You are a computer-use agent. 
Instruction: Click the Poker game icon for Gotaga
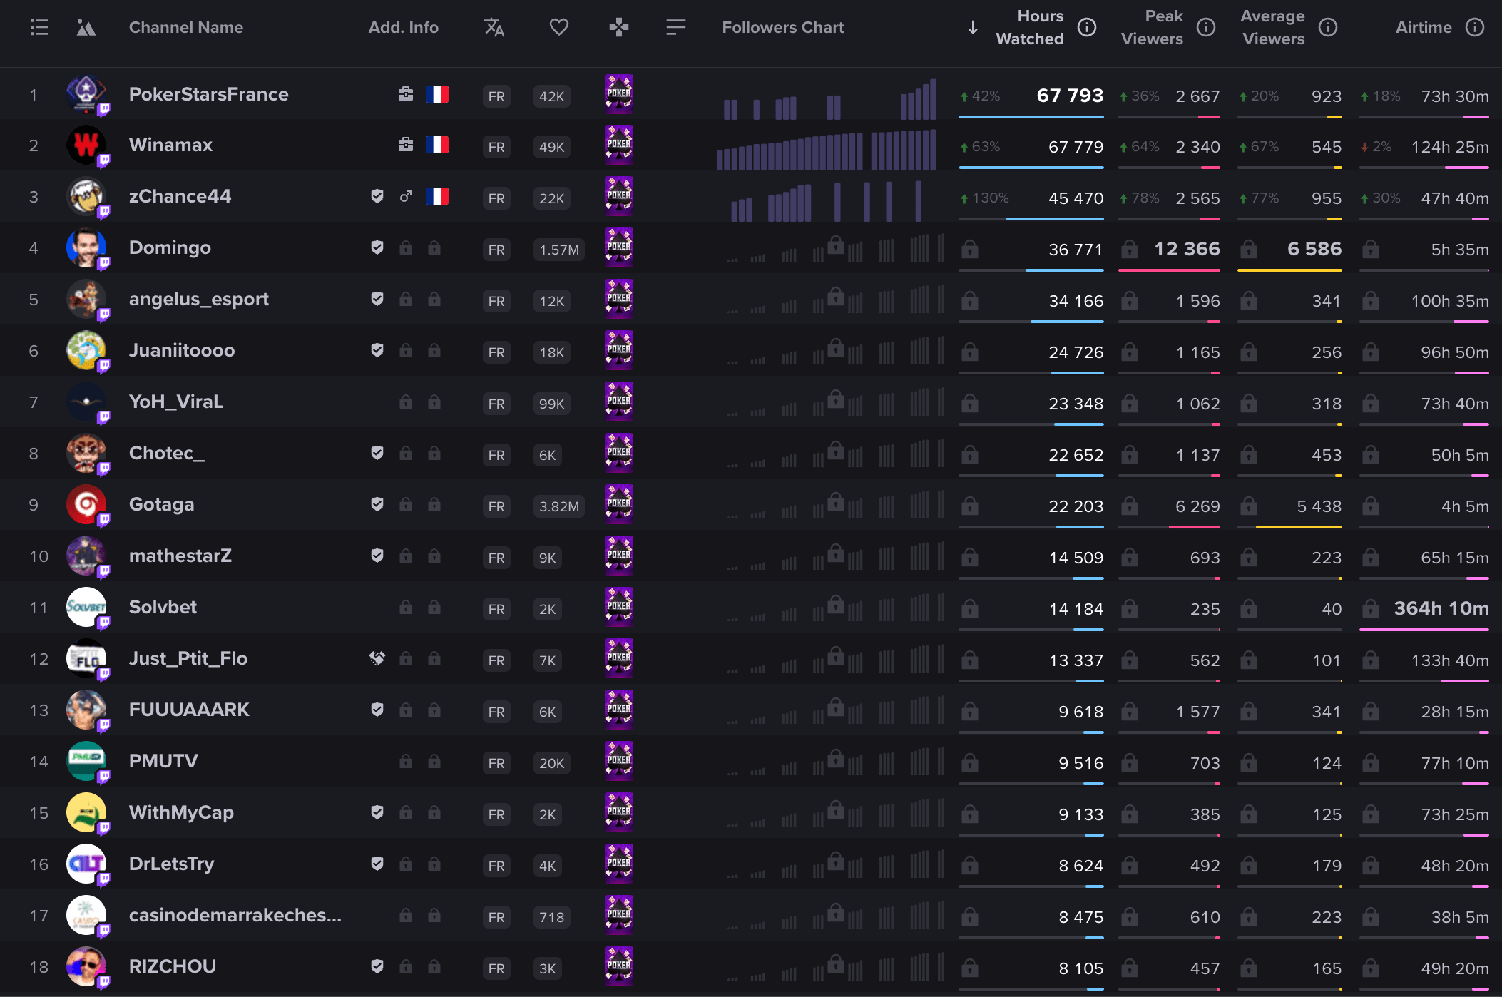(619, 504)
